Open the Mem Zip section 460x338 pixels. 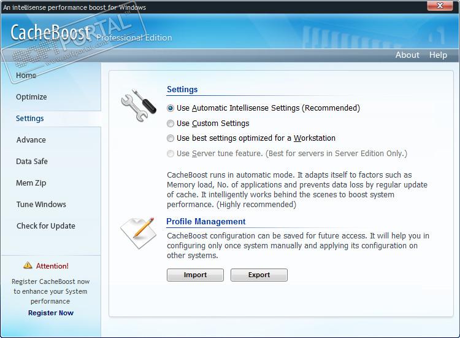(31, 183)
